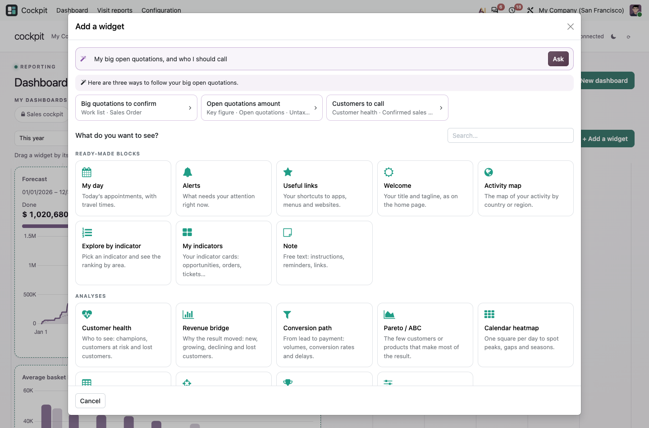Click the magic wand icon in the ask field
Screen dimensions: 649x428
pyautogui.click(x=83, y=59)
